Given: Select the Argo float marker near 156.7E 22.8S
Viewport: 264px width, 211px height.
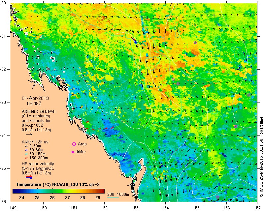Looking at the screenshot, I should click(249, 95).
